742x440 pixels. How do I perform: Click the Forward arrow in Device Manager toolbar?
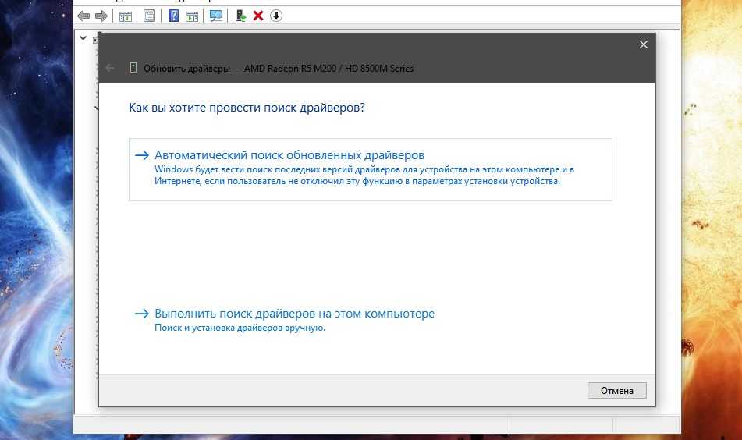click(101, 16)
